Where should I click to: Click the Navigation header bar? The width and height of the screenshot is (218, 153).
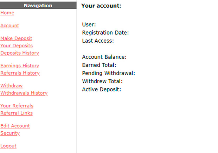pos(38,5)
